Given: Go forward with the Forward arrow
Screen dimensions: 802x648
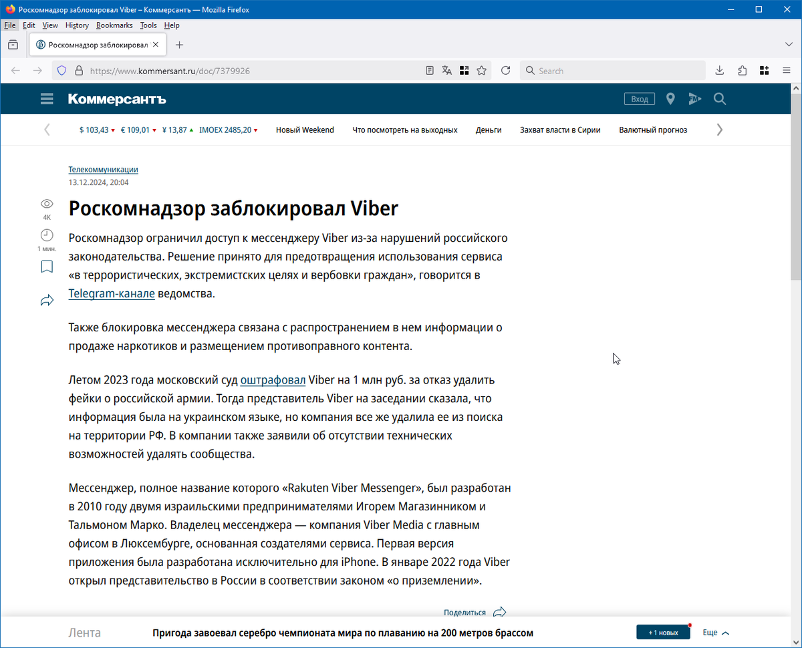Looking at the screenshot, I should pos(37,70).
